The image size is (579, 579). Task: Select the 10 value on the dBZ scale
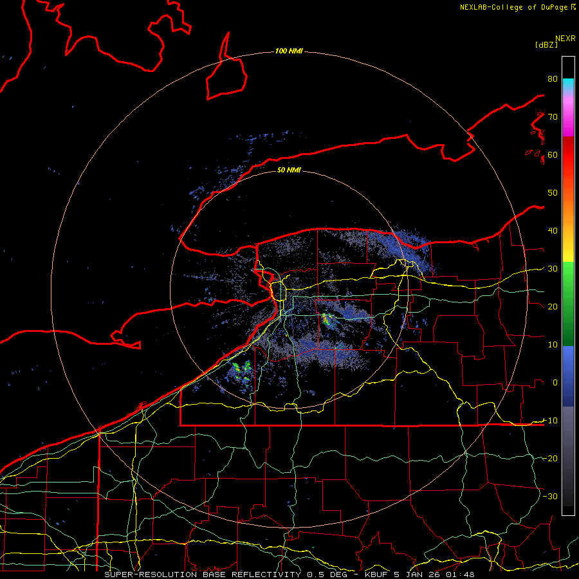pos(553,345)
